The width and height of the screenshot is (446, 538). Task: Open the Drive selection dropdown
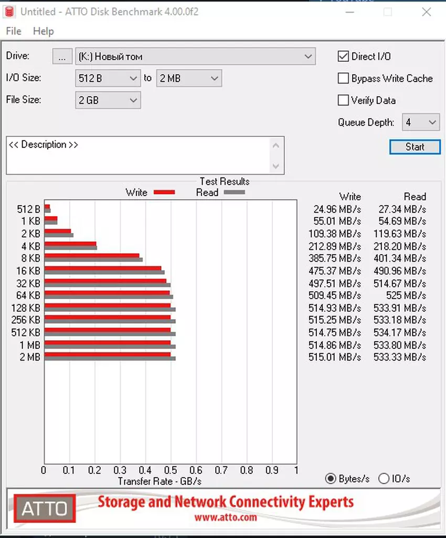pyautogui.click(x=195, y=57)
